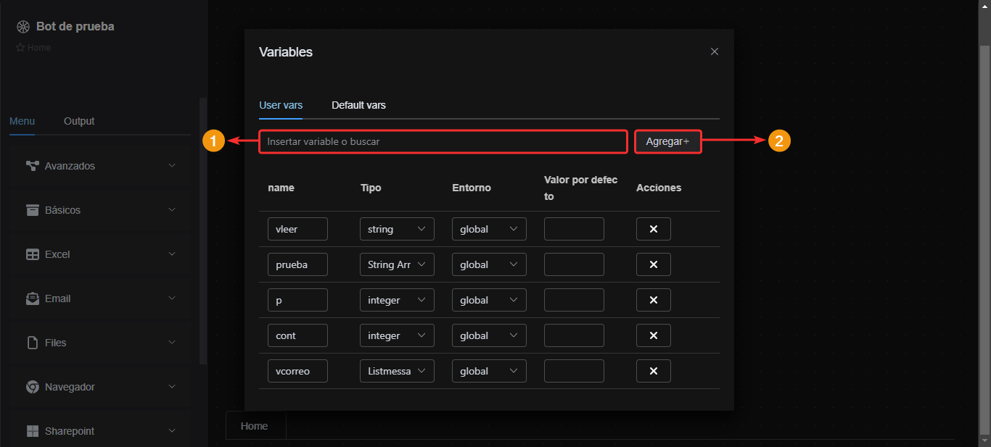Click the Valor por defecto column header
991x447 pixels.
coord(581,188)
